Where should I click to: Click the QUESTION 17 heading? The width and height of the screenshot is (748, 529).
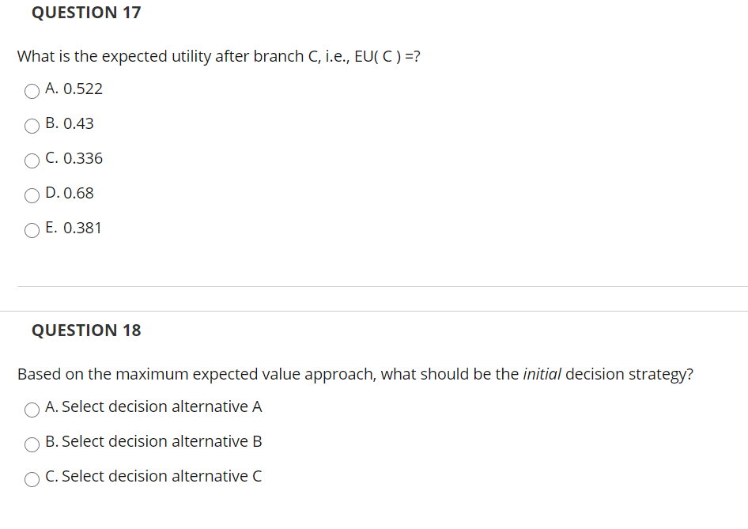point(86,13)
